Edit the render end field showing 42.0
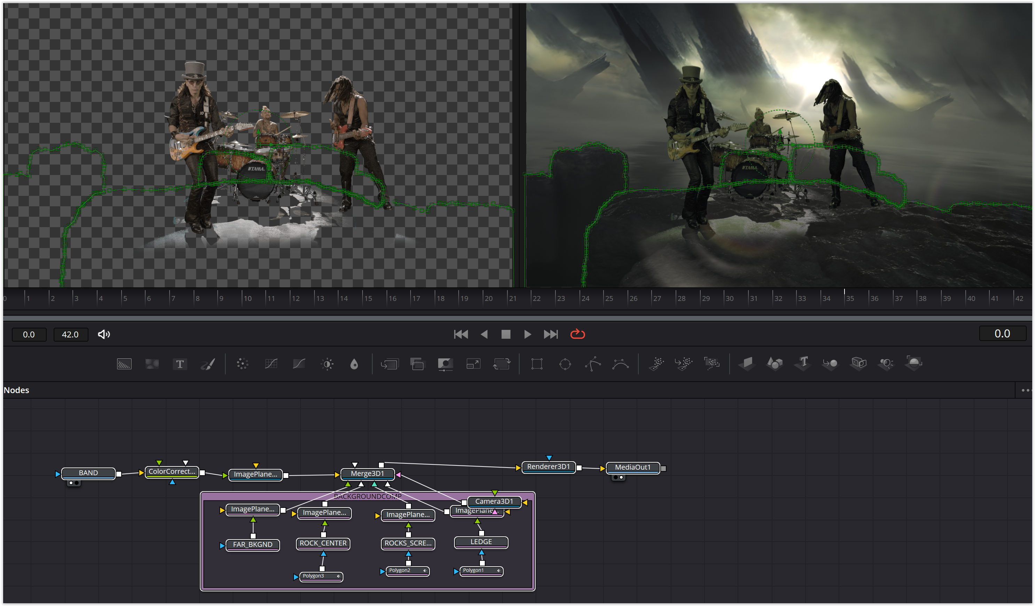 click(x=70, y=335)
